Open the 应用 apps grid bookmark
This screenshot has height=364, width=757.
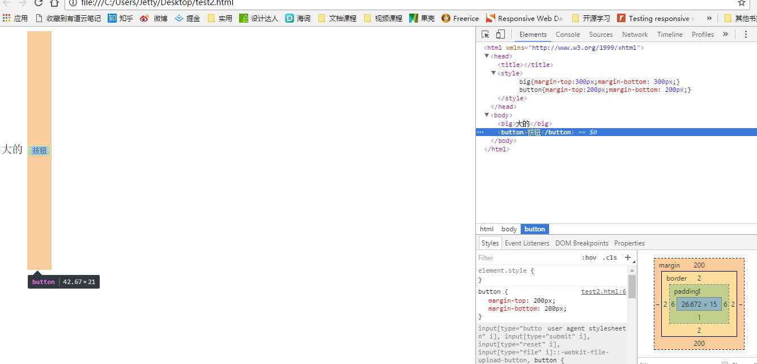point(15,18)
